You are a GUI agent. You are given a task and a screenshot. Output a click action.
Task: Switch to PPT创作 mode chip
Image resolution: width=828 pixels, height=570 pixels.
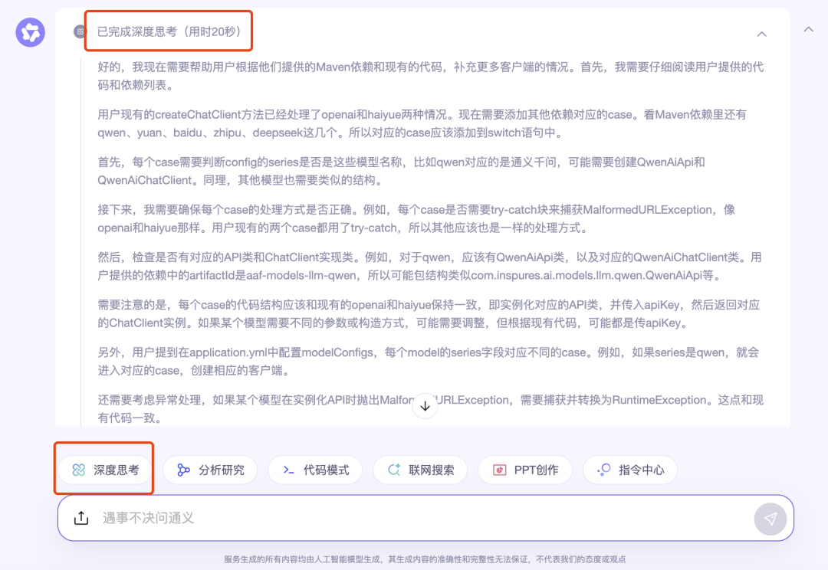(x=524, y=470)
